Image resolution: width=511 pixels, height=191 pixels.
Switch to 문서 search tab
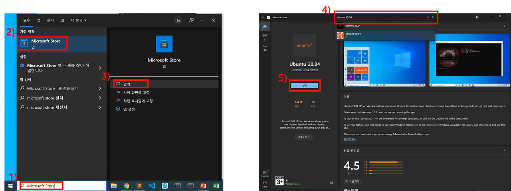[x=50, y=20]
